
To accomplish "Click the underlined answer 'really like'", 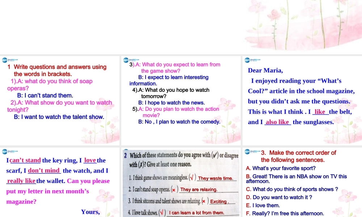I will [21, 181].
